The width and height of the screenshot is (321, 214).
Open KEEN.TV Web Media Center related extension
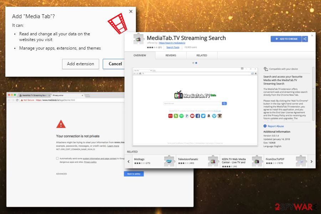coord(242,162)
